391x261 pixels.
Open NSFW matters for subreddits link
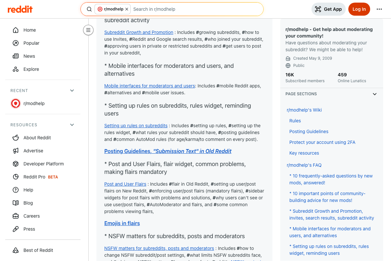coord(159,248)
